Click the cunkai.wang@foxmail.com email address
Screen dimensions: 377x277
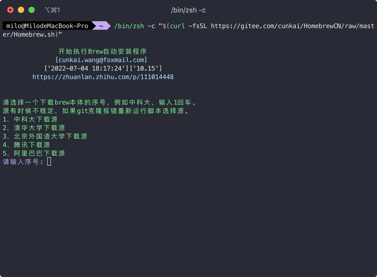coord(101,60)
